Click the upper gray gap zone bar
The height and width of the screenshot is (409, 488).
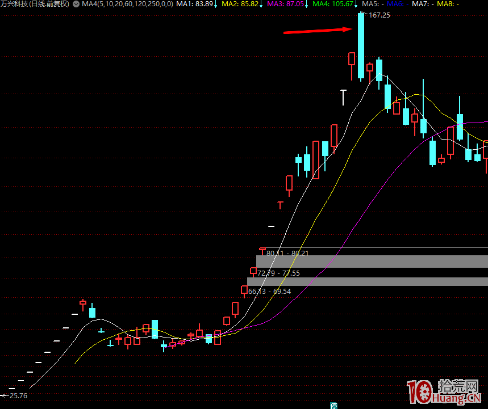point(372,262)
